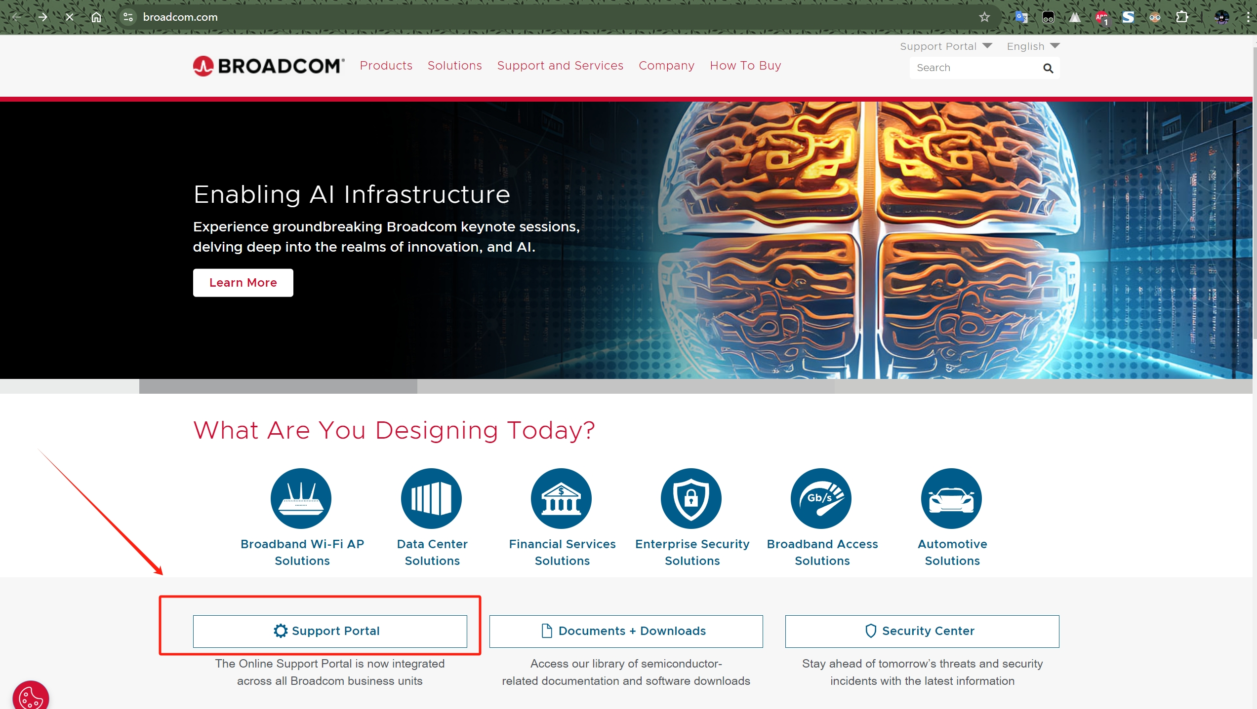Click the Security Center button
The height and width of the screenshot is (709, 1257).
(x=922, y=631)
